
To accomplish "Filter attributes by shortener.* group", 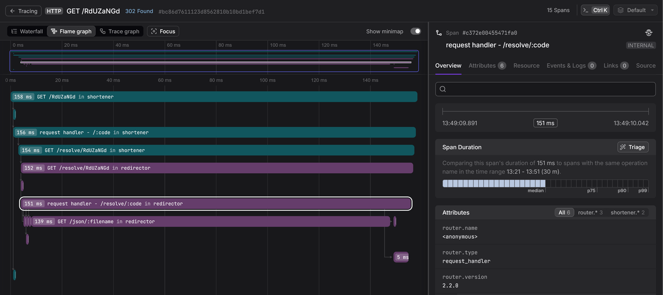I will [627, 213].
